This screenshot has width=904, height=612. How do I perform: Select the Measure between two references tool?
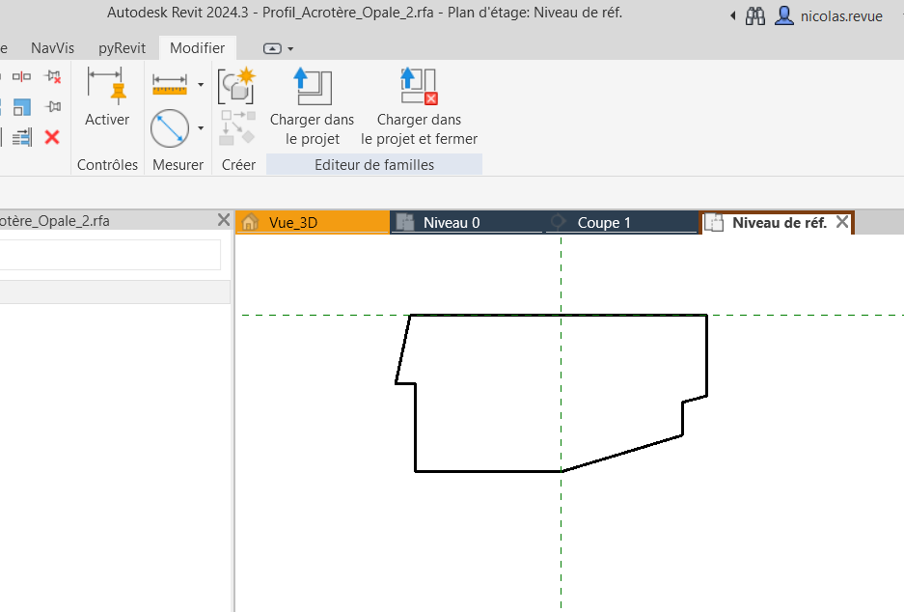(x=170, y=128)
